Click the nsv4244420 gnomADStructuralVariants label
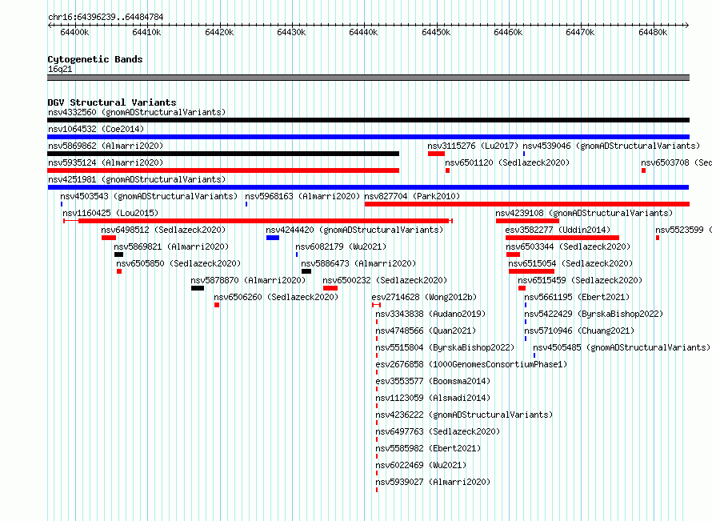The width and height of the screenshot is (712, 521). pos(354,230)
